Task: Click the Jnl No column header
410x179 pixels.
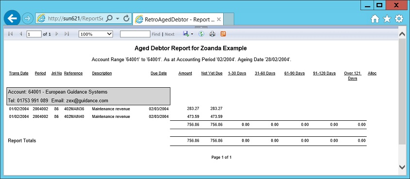Action: click(56, 73)
